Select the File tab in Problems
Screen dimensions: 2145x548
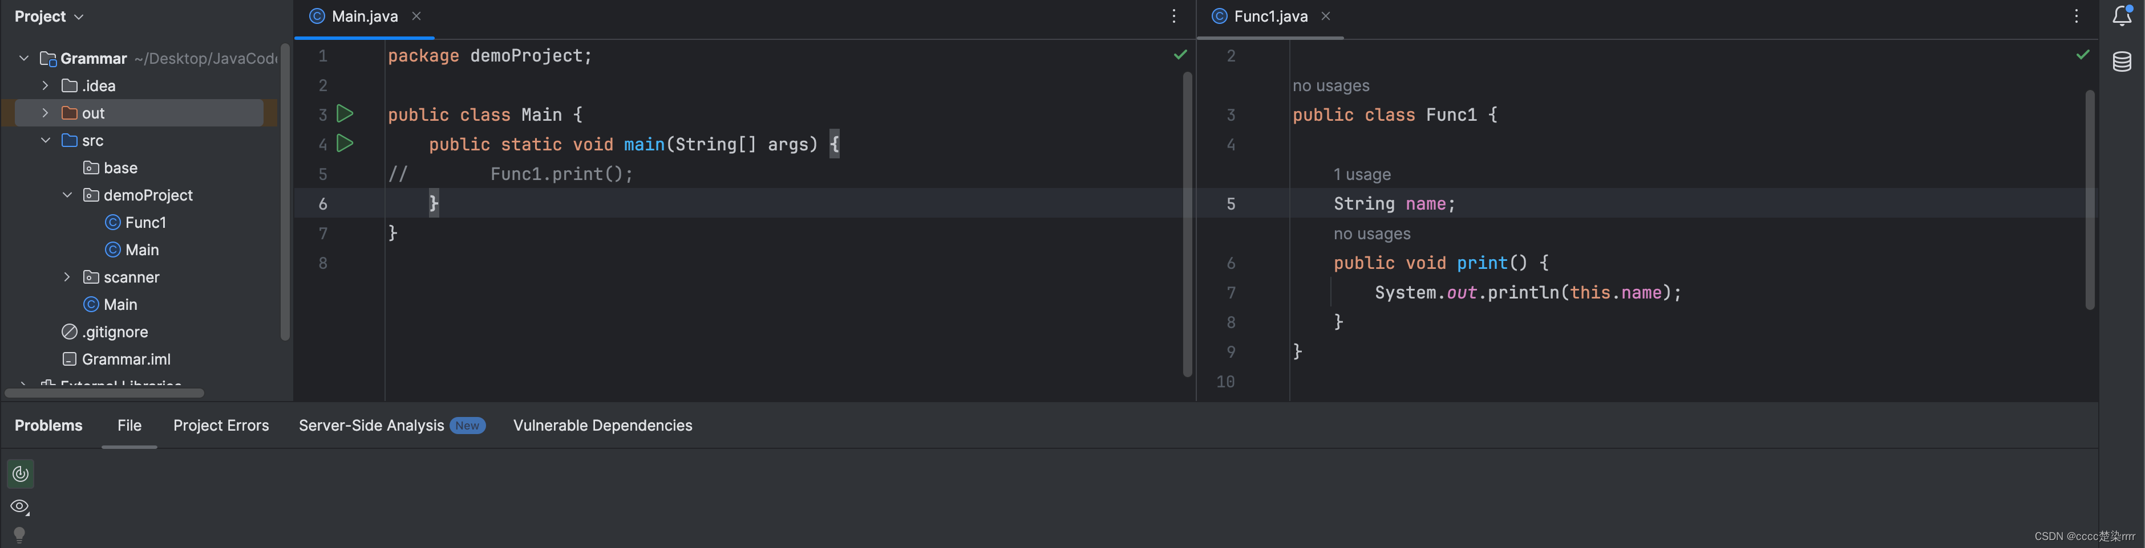coord(129,426)
